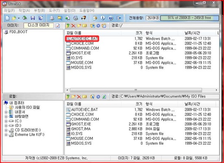The image size is (224, 163).
Task: Click the right arrow of image pane scrollbar
Action: coord(217,90)
